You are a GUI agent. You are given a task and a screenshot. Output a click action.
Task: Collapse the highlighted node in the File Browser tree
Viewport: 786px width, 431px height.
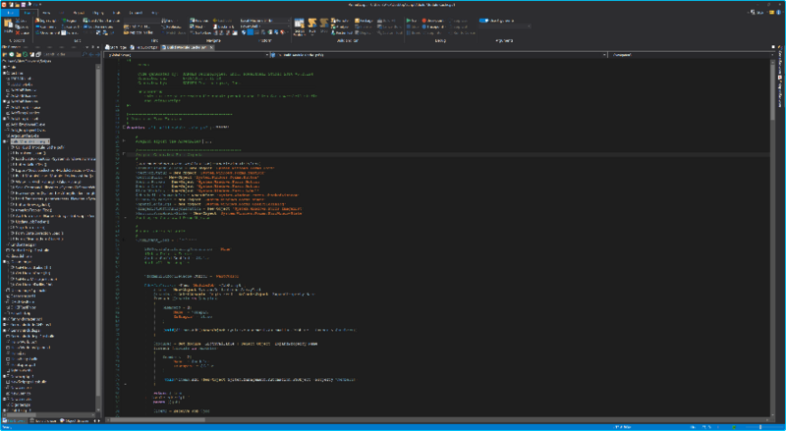click(5, 141)
